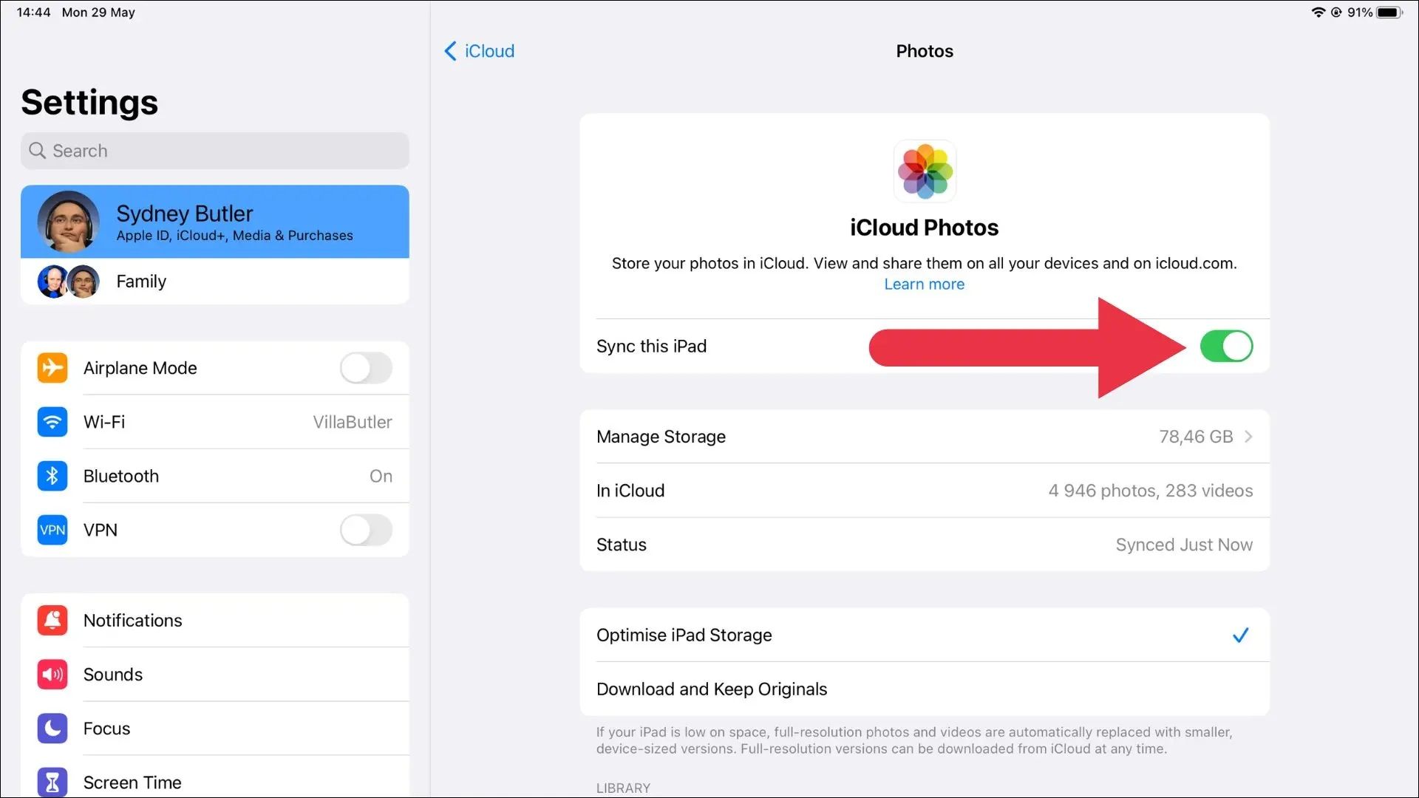Tap the iCloud Photos app icon
The image size is (1419, 798).
[923, 171]
